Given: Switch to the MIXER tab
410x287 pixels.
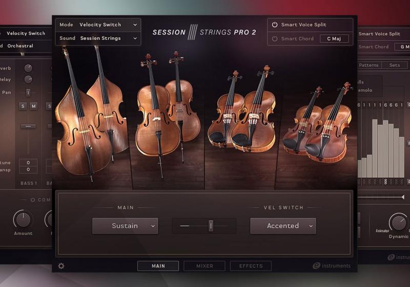Looking at the screenshot, I should pos(204,266).
